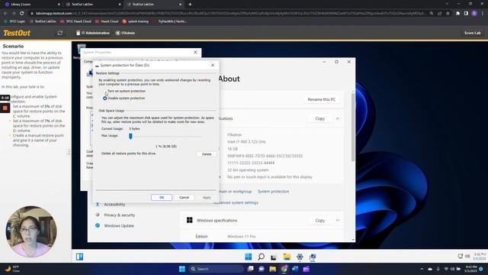The image size is (488, 275).
Task: Click Apply in System protection dialog
Action: (207, 197)
